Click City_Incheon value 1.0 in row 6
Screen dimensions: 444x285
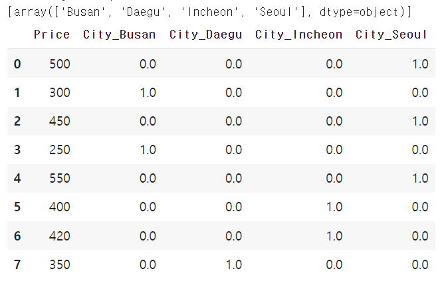pyautogui.click(x=334, y=236)
